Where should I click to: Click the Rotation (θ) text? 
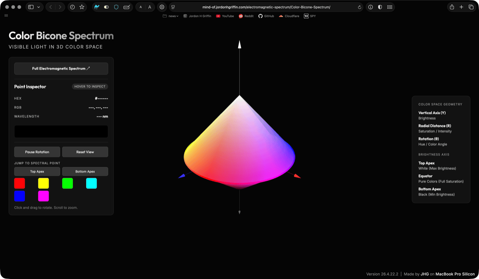click(429, 139)
